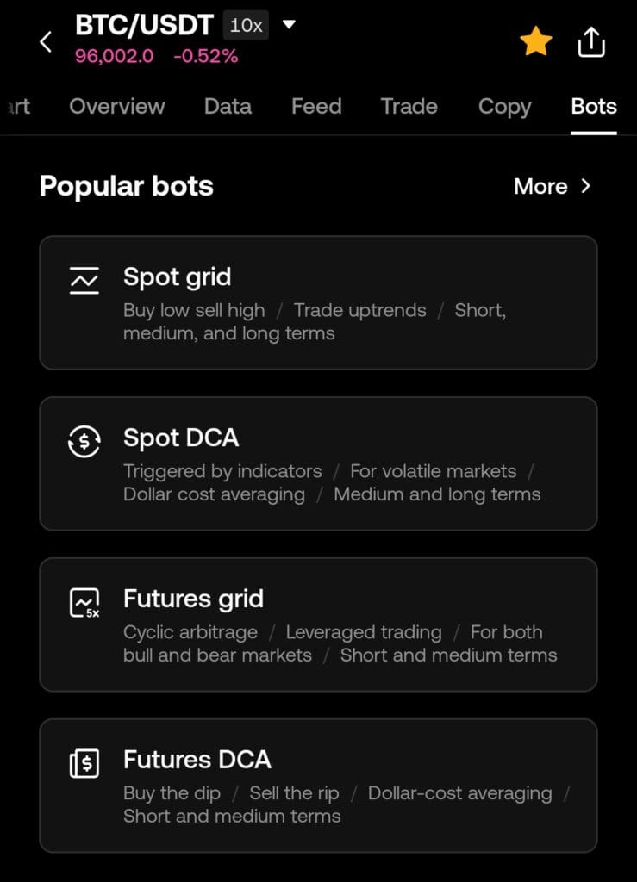Open the Copy tab
637x882 pixels.
504,106
